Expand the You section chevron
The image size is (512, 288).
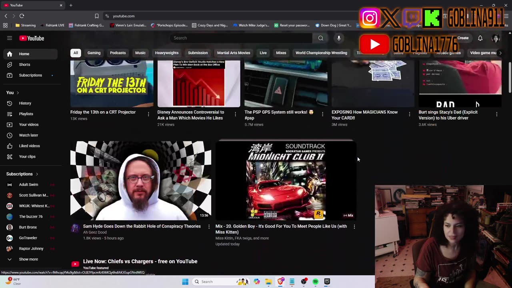click(x=18, y=93)
